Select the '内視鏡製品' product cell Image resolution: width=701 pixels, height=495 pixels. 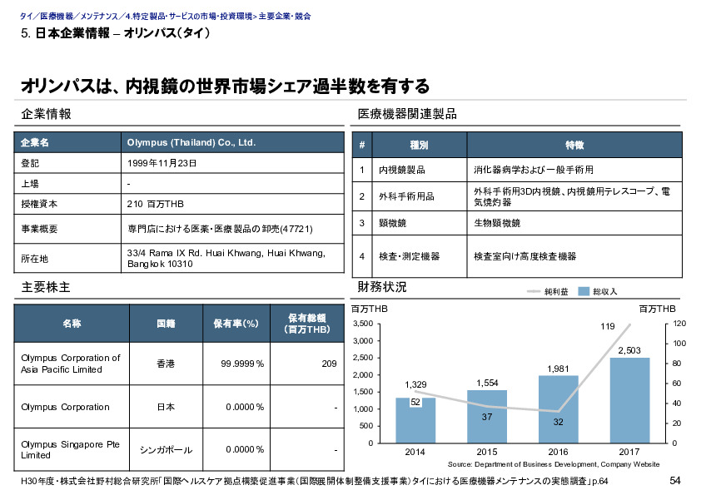point(420,170)
